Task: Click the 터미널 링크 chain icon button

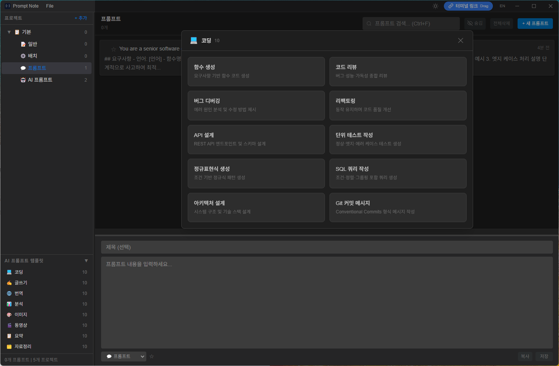Action: point(451,6)
